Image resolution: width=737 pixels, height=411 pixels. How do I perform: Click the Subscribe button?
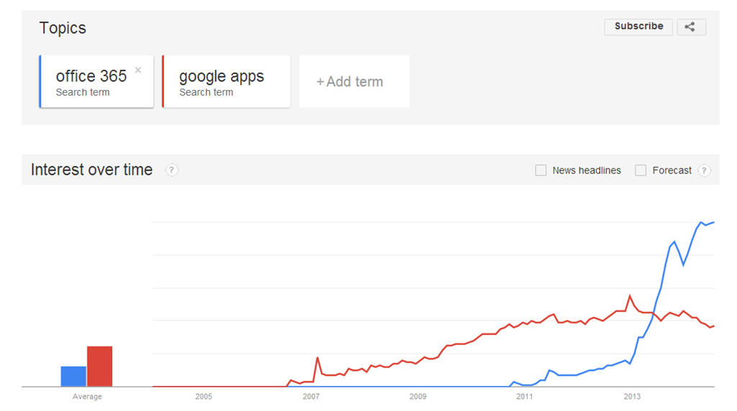[638, 27]
